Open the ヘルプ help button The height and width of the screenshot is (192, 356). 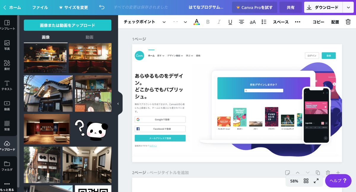pyautogui.click(x=338, y=181)
